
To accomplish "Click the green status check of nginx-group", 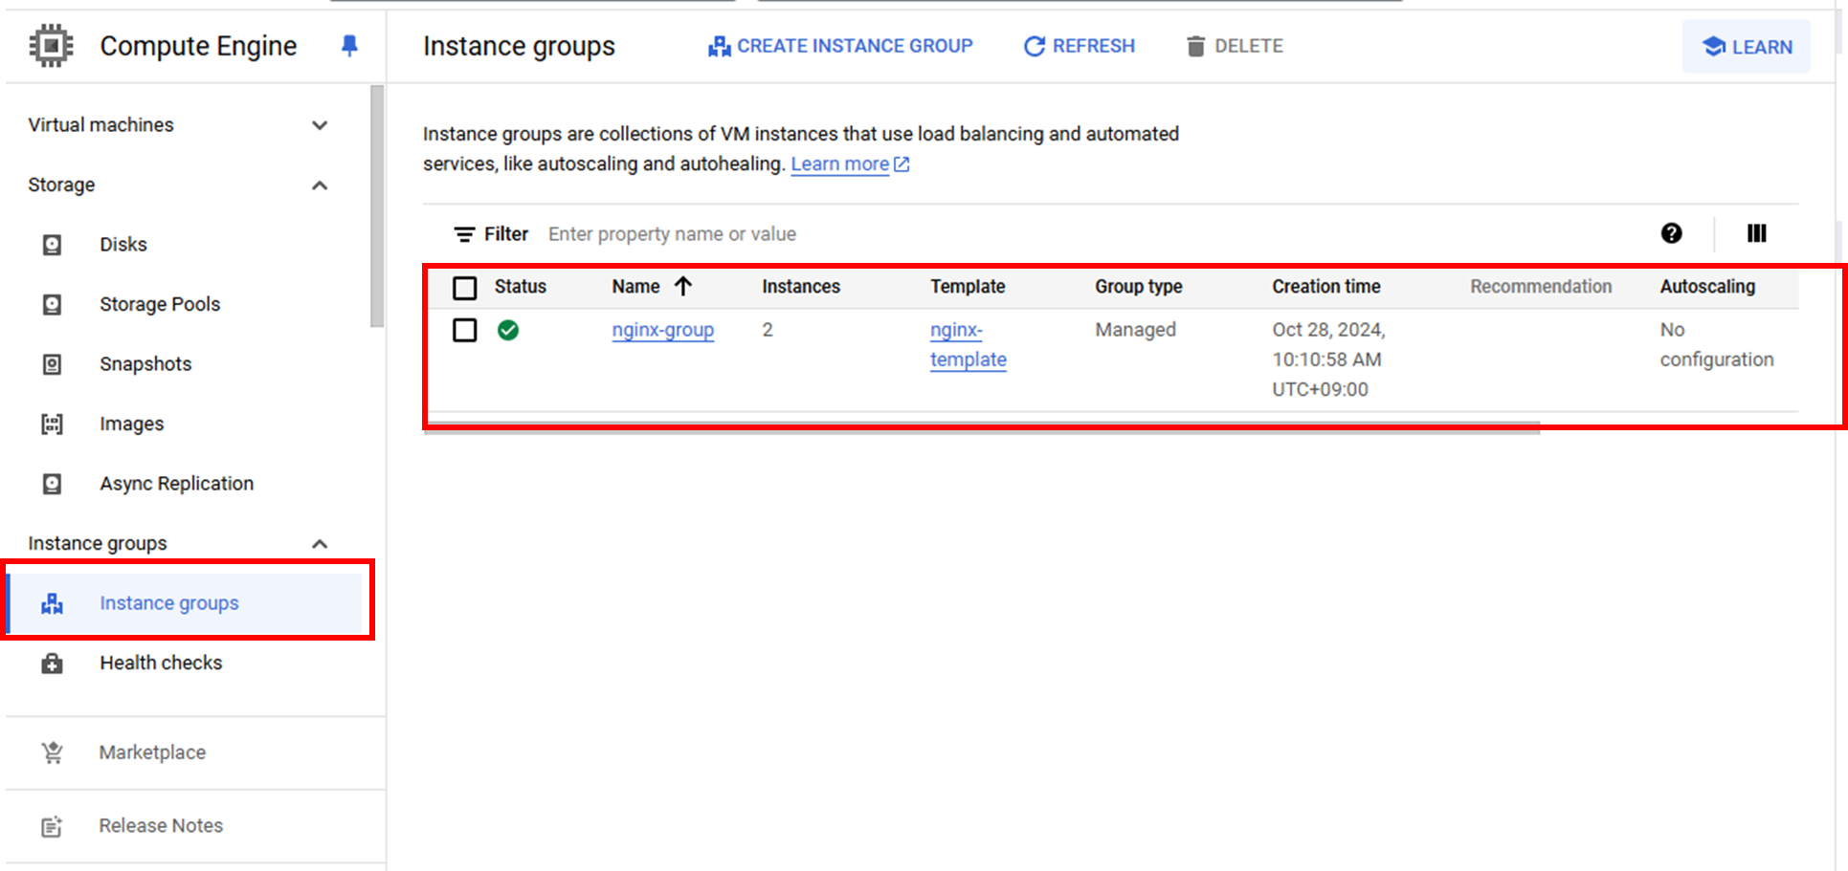I will [x=508, y=331].
